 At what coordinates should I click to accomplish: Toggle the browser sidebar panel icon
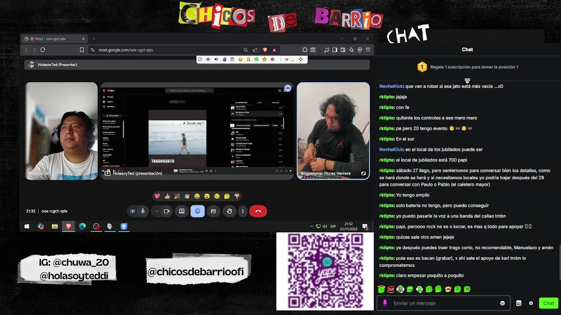335,50
